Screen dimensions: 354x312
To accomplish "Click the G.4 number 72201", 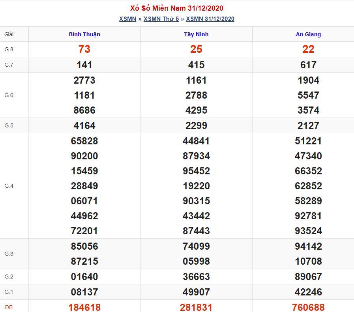I will (x=84, y=231).
